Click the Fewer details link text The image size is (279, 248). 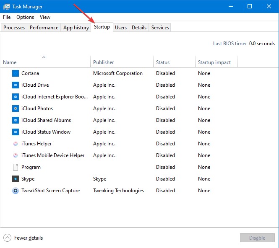coord(29,238)
